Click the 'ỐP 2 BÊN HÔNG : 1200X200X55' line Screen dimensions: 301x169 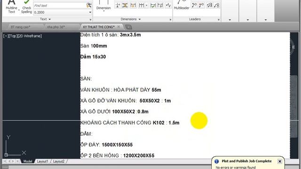[x=117, y=155]
